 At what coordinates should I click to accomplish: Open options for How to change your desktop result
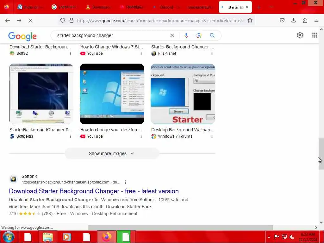pyautogui.click(x=141, y=136)
